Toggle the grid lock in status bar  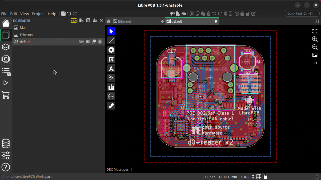tap(266, 177)
